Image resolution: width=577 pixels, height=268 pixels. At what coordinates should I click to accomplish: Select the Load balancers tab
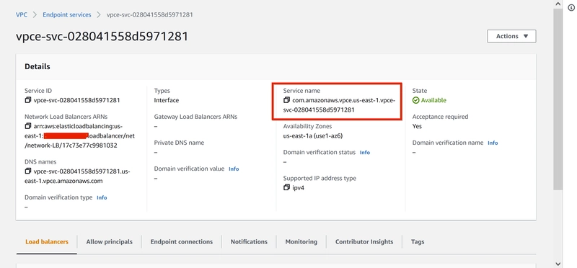(47, 242)
